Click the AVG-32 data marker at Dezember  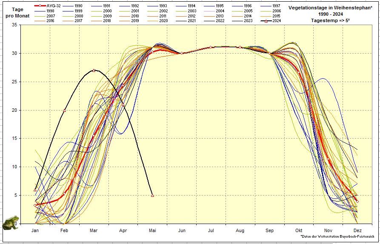coord(357,201)
